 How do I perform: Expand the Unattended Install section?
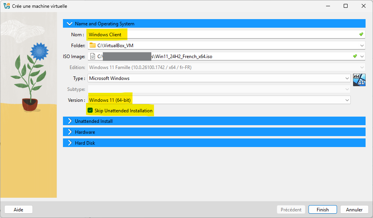214,121
